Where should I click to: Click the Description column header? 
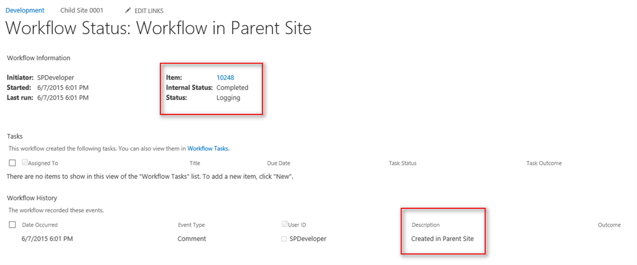425,225
